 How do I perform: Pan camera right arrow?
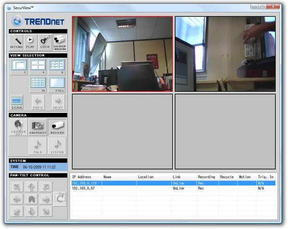tap(46, 199)
